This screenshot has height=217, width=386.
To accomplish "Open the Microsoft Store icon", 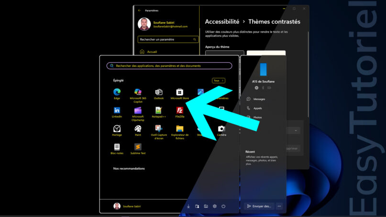I will click(180, 94).
